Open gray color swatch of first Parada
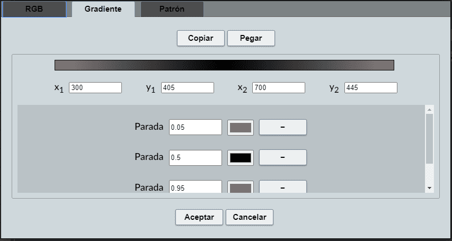Screen dimensions: 452x241 pyautogui.click(x=241, y=127)
